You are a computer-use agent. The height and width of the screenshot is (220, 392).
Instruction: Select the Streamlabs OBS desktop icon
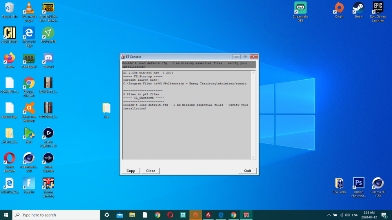(300, 12)
